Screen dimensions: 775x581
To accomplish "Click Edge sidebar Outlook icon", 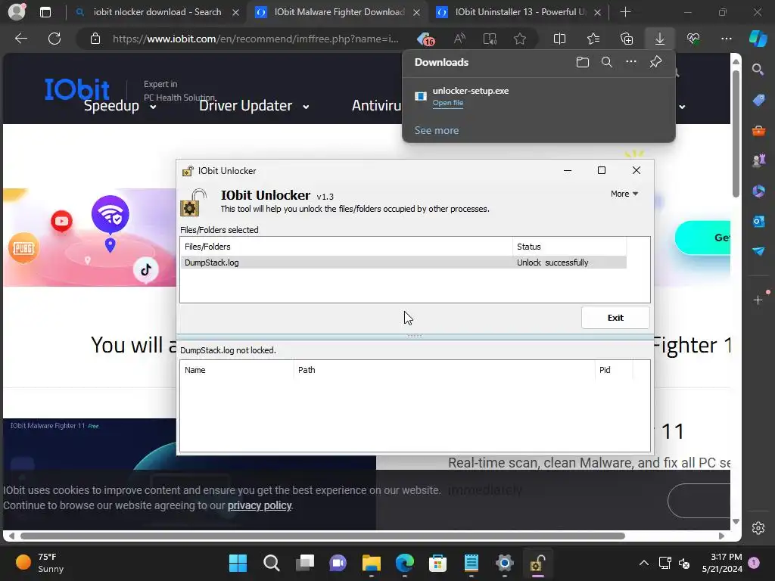I will 758,221.
